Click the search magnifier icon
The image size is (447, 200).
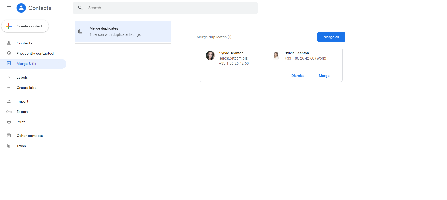point(80,8)
